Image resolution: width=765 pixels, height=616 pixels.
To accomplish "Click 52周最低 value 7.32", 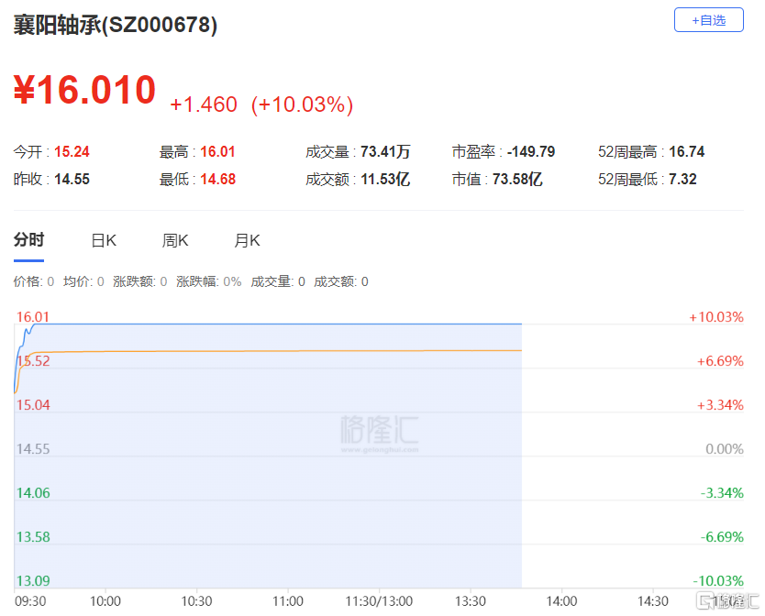I will [x=682, y=179].
